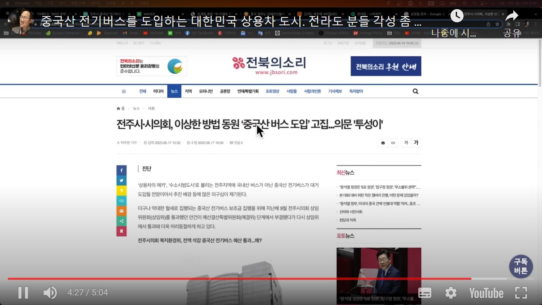Image resolution: width=542 pixels, height=305 pixels.
Task: Click the red video progress bar
Action: [x=239, y=278]
